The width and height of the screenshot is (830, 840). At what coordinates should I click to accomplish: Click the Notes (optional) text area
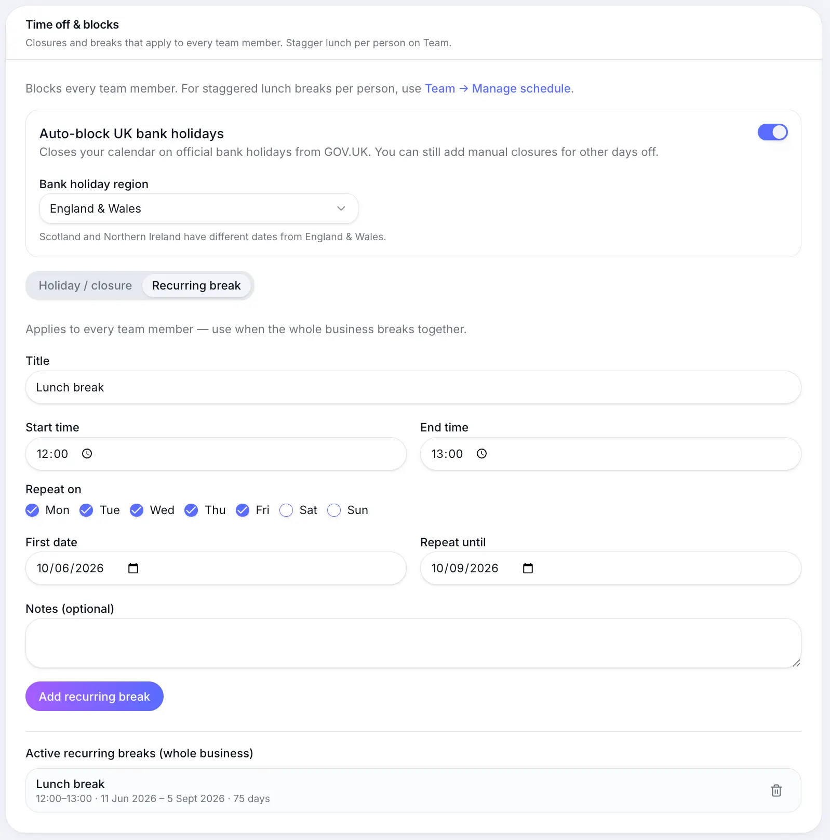[413, 643]
